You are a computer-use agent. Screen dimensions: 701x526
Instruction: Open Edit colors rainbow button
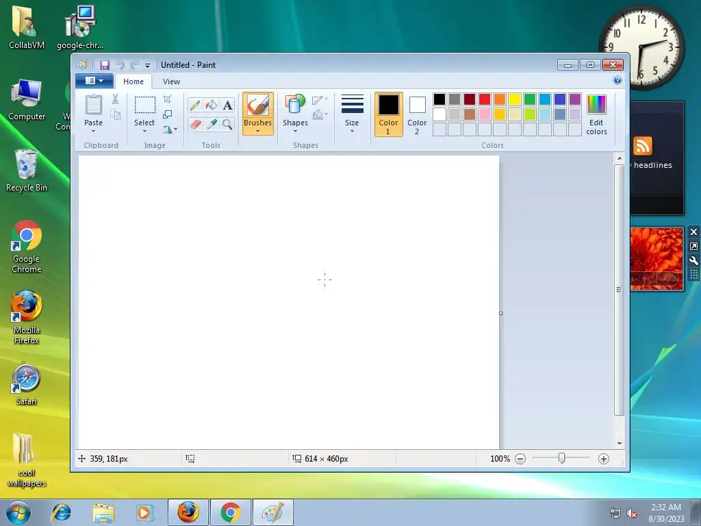pos(596,114)
